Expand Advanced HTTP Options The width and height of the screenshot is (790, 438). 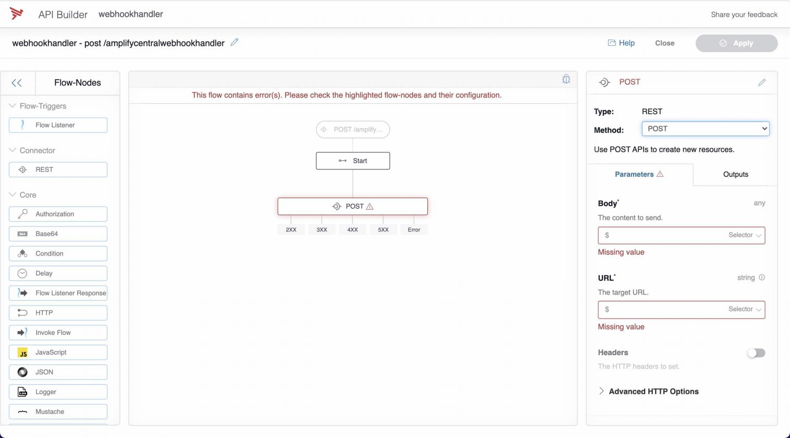[x=653, y=391]
